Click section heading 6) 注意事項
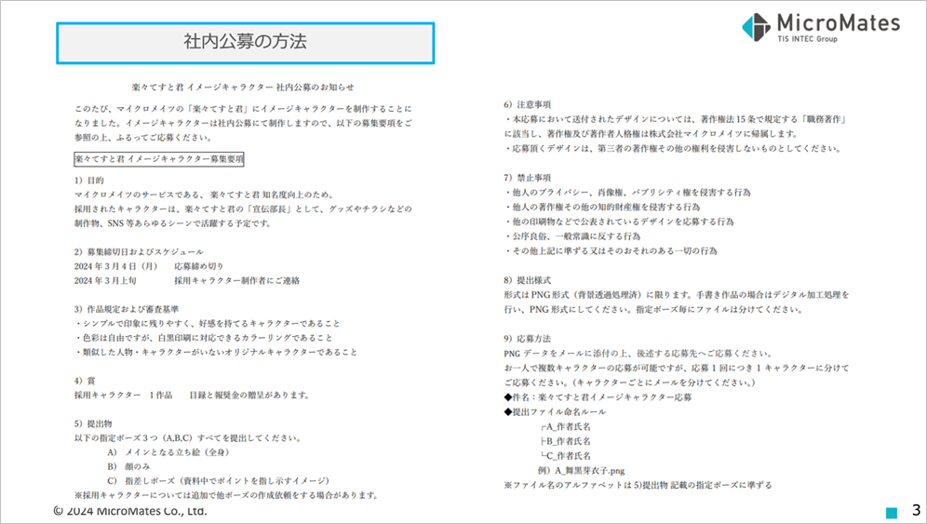 coord(526,105)
